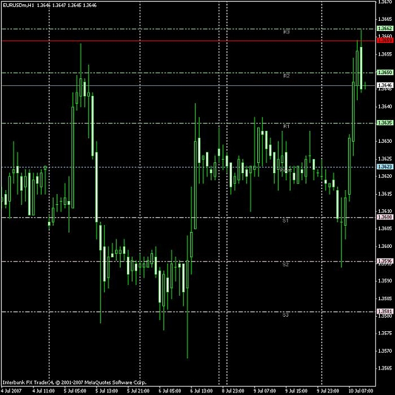Click the Interbank FX Trader copyright text

[x=75, y=382]
